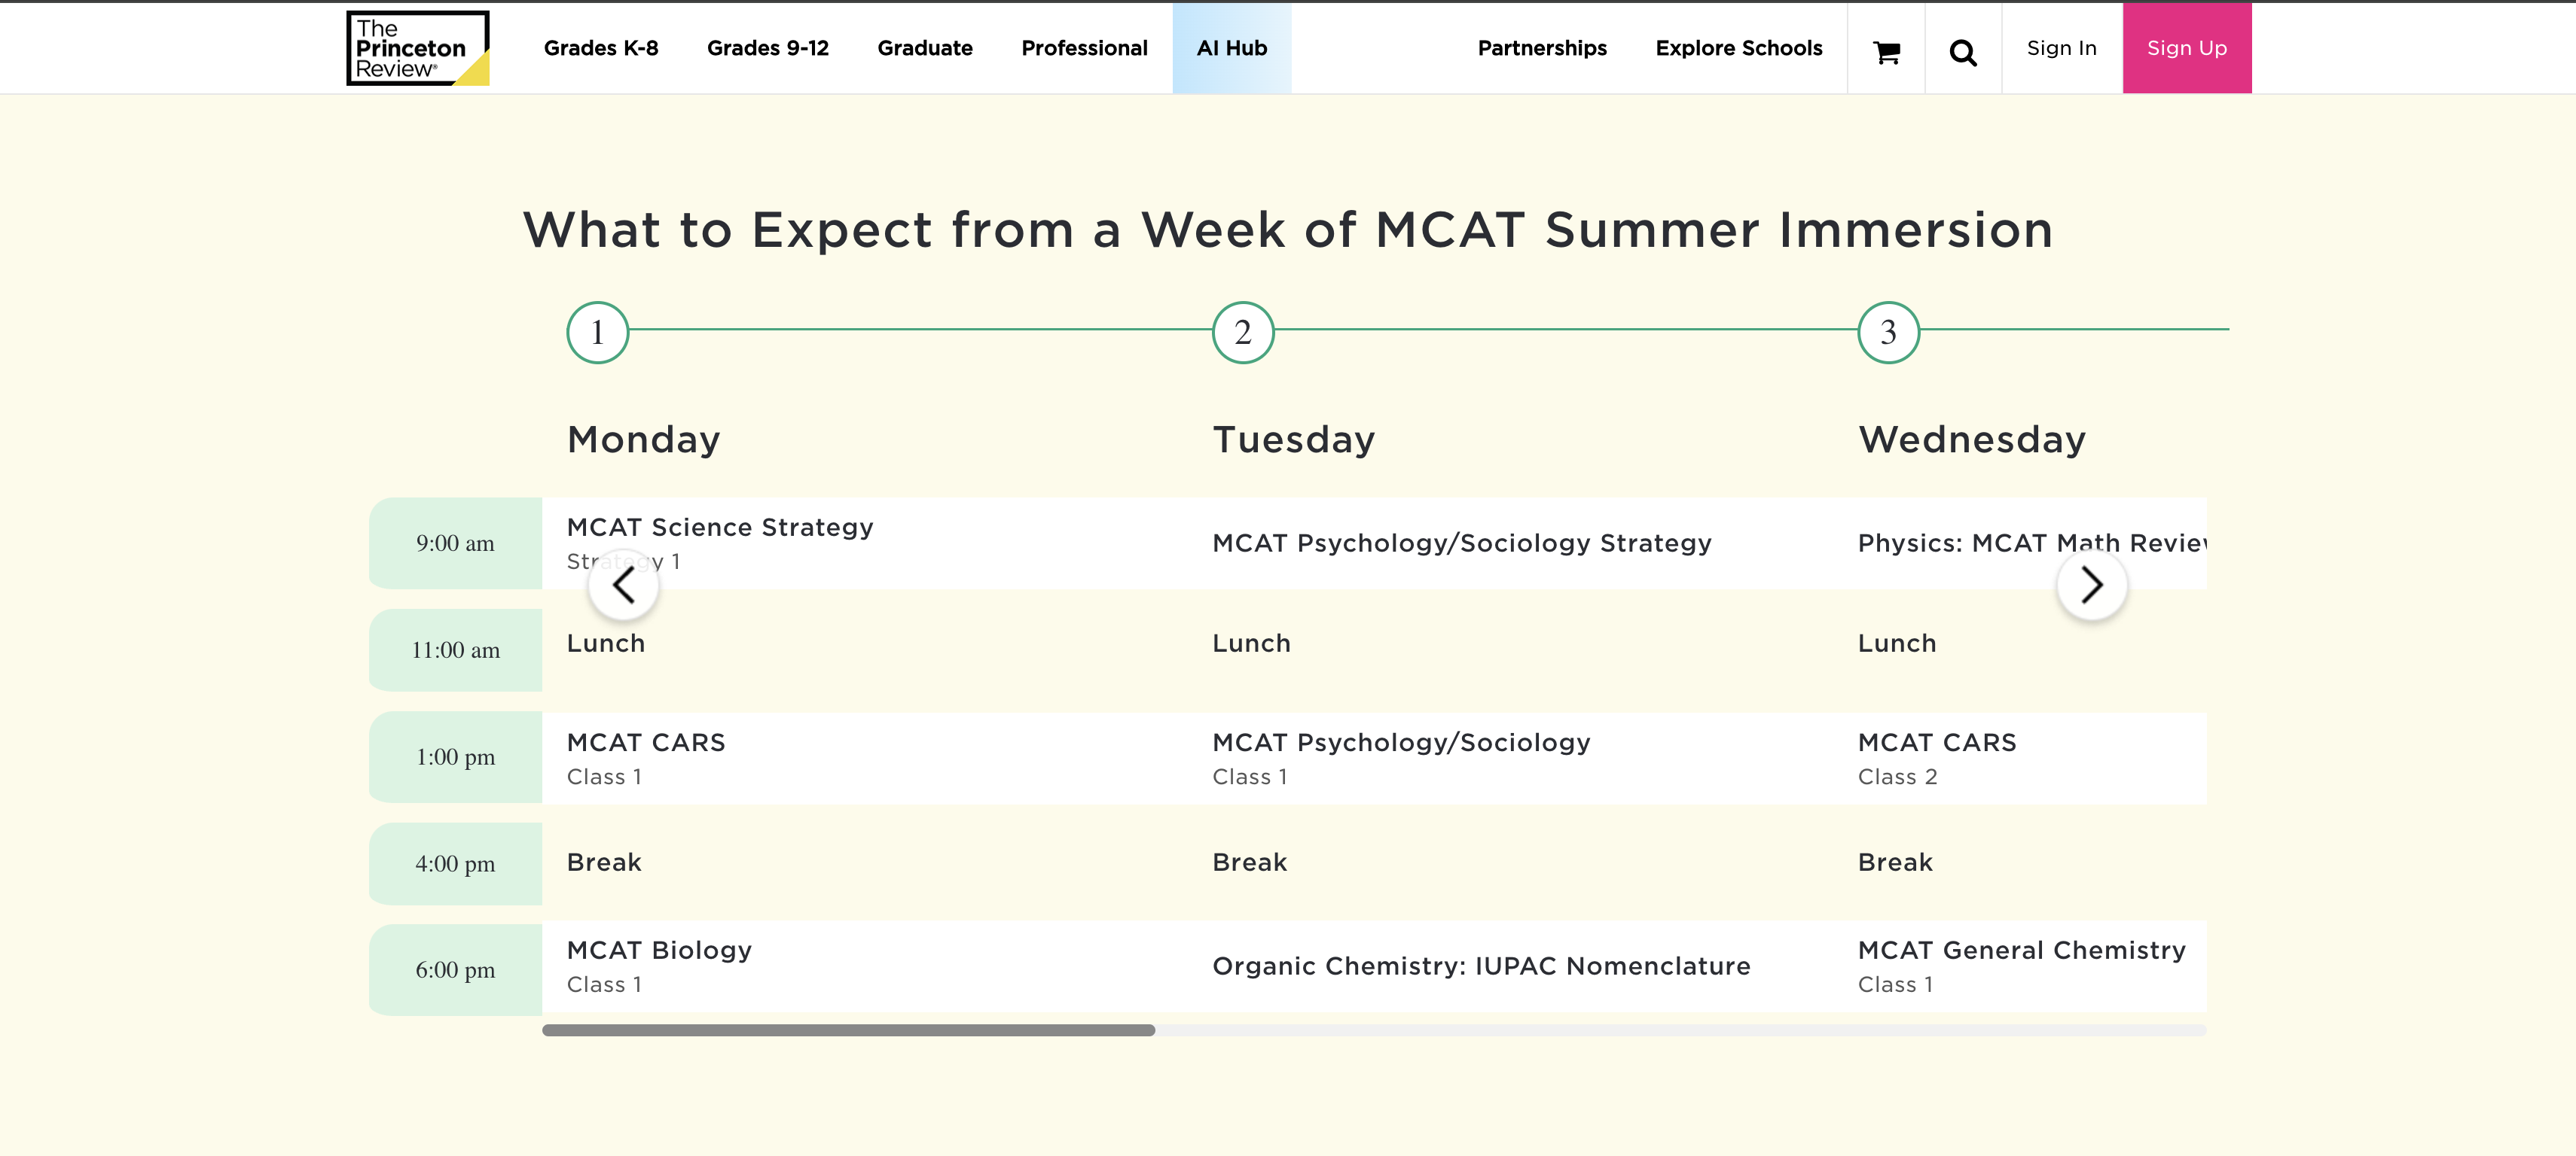Click Organic Chemistry: IUPAC Nomenclature session
This screenshot has height=1156, width=2576.
pyautogui.click(x=1481, y=966)
